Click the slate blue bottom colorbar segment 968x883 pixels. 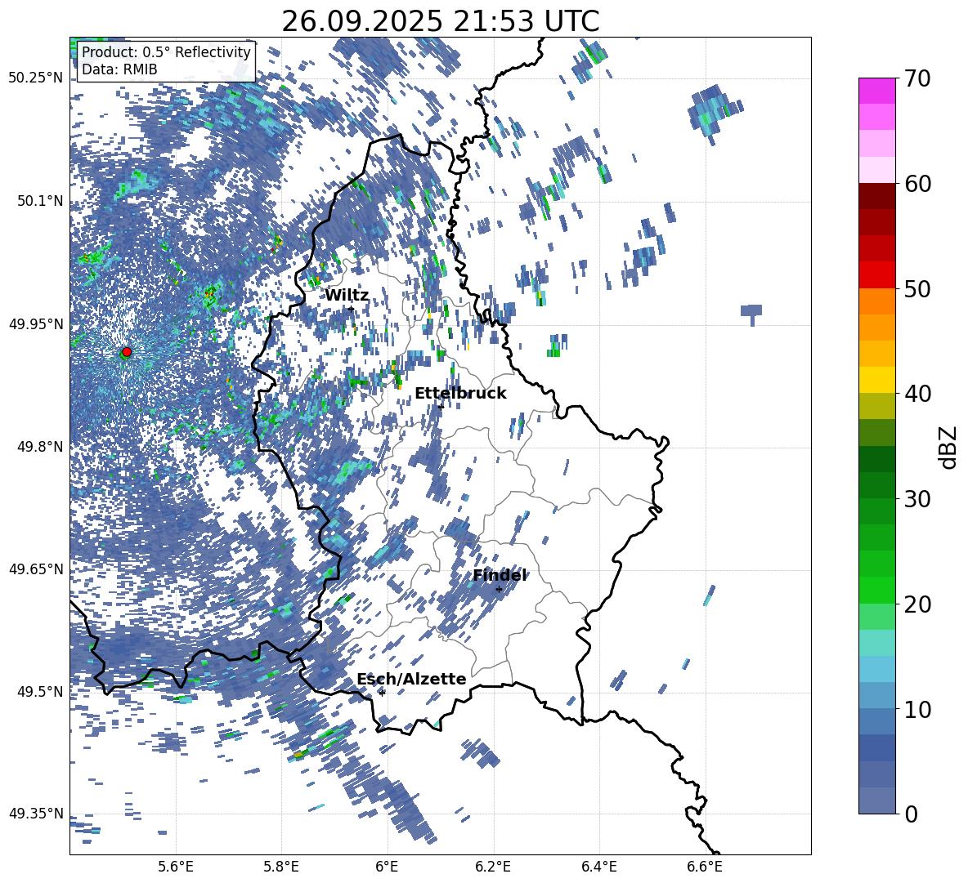(876, 800)
